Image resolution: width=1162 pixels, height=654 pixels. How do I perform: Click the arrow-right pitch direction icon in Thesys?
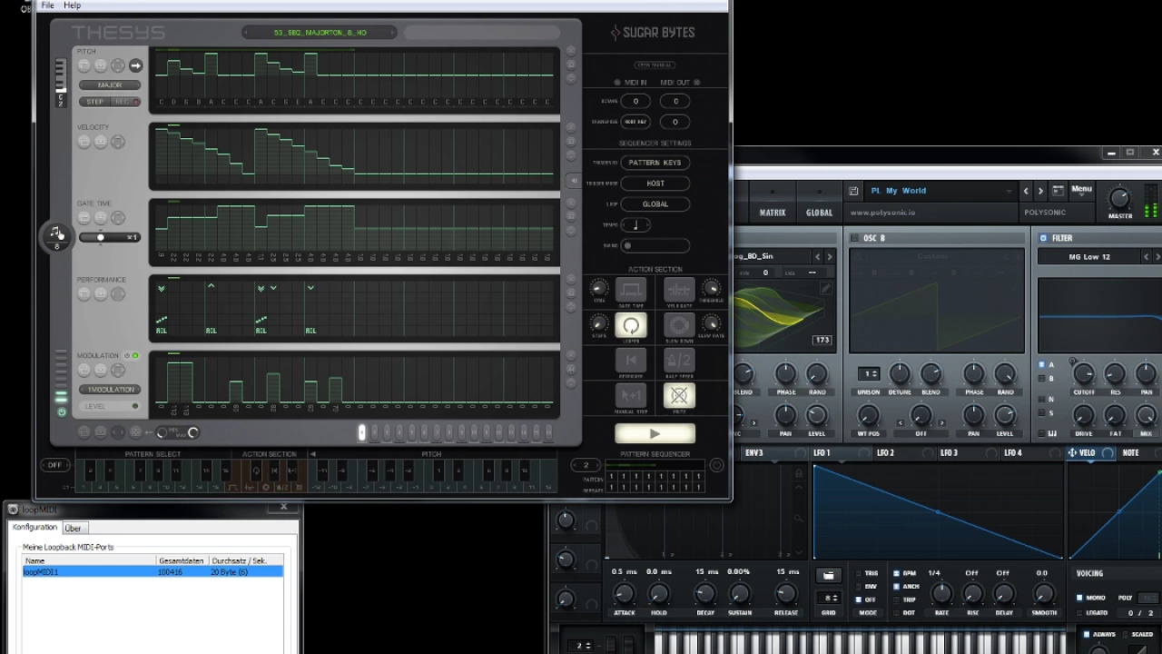point(135,65)
